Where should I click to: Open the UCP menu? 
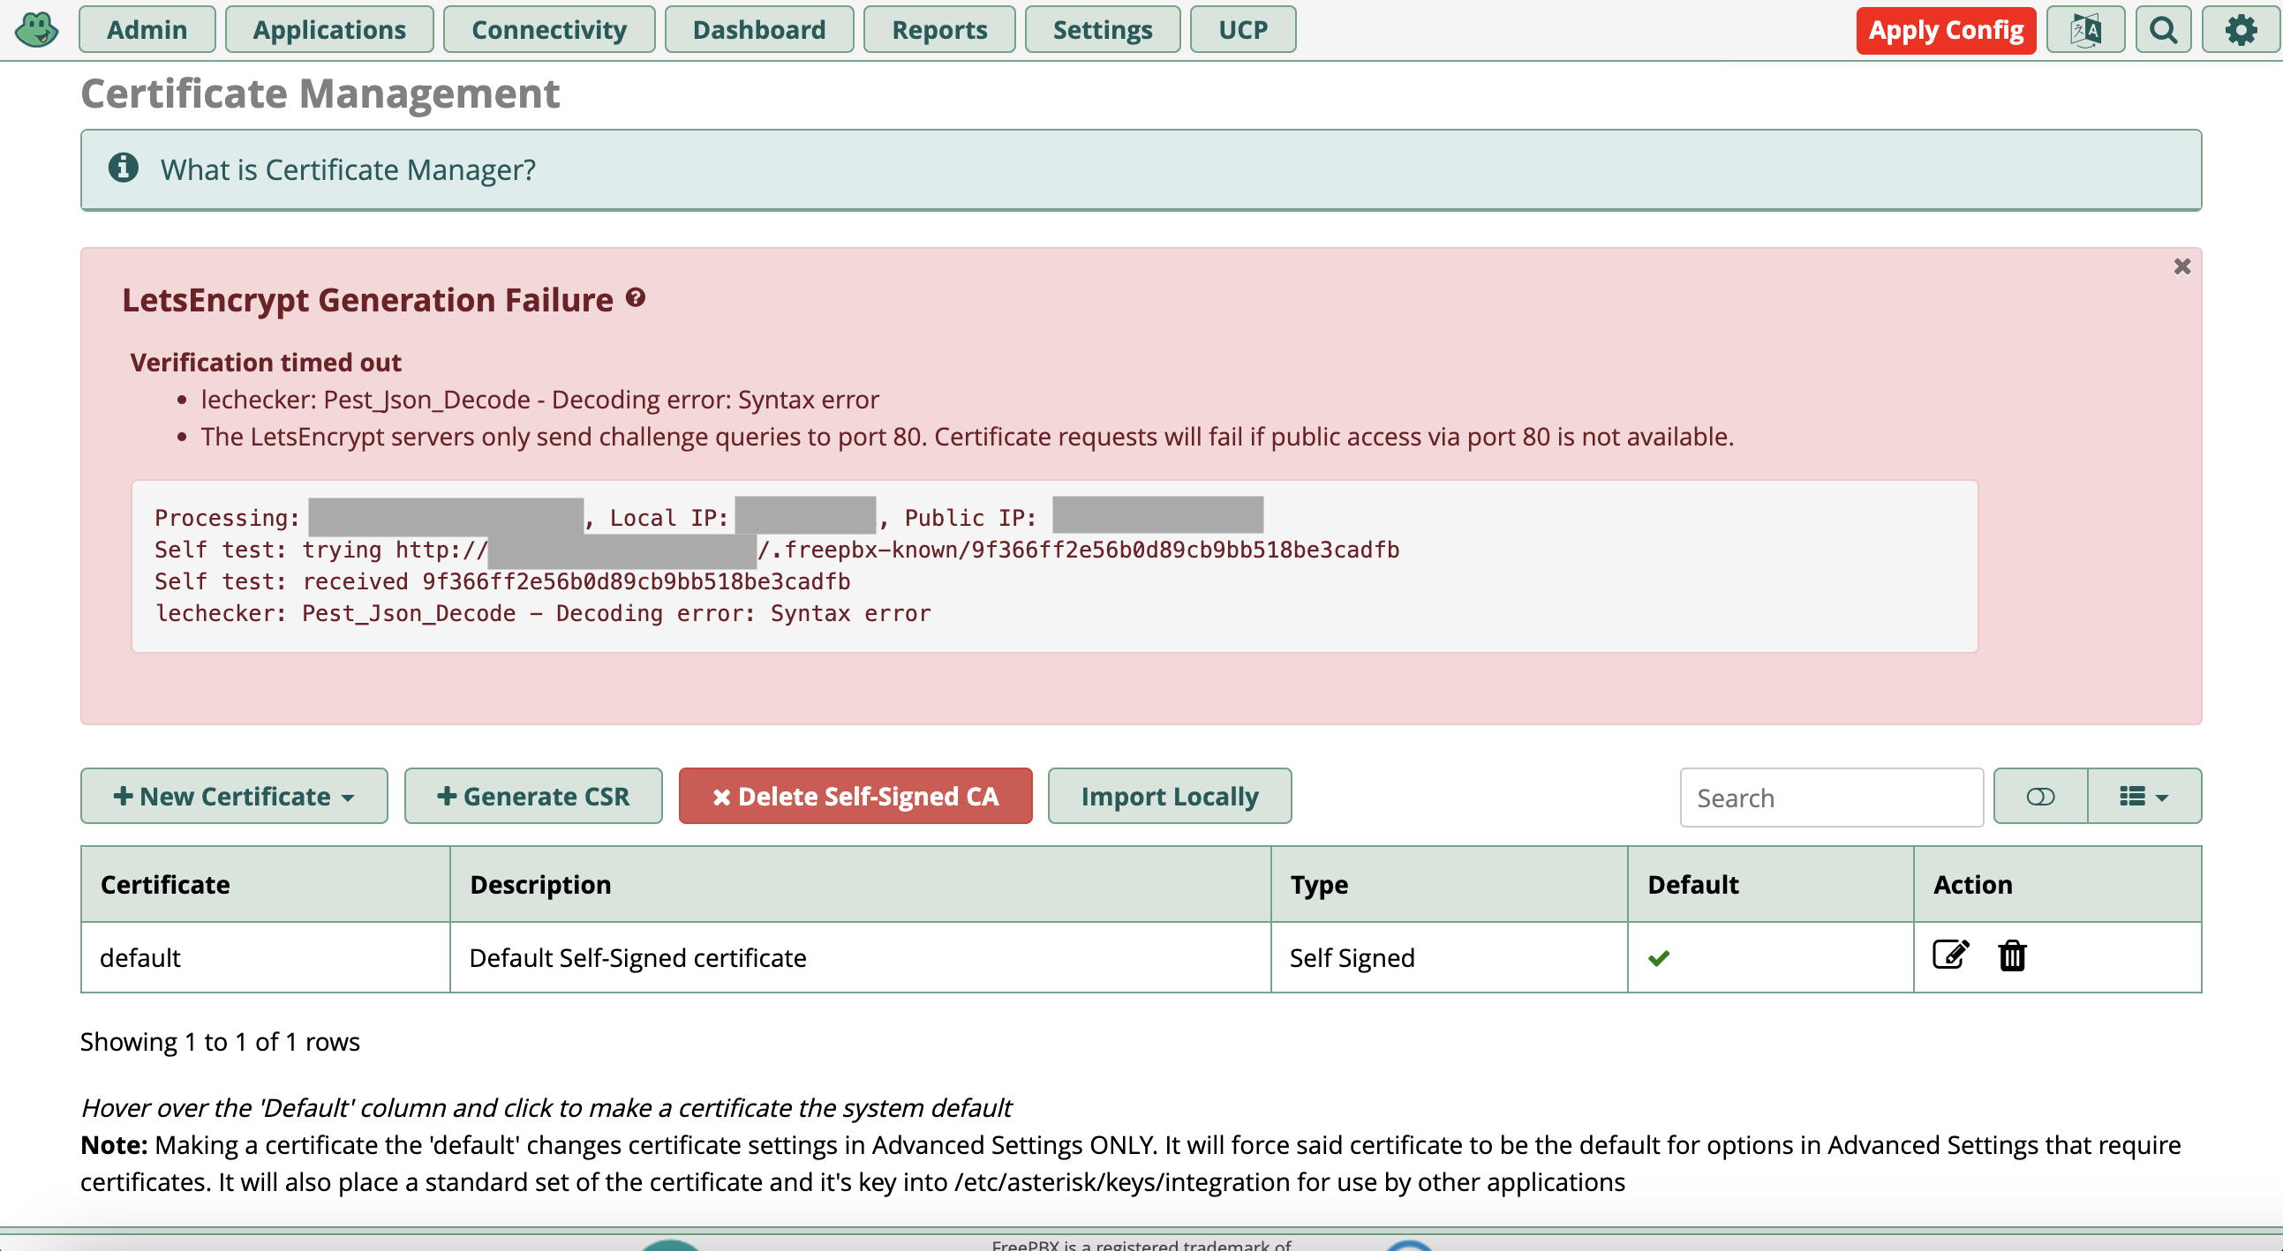pos(1242,30)
